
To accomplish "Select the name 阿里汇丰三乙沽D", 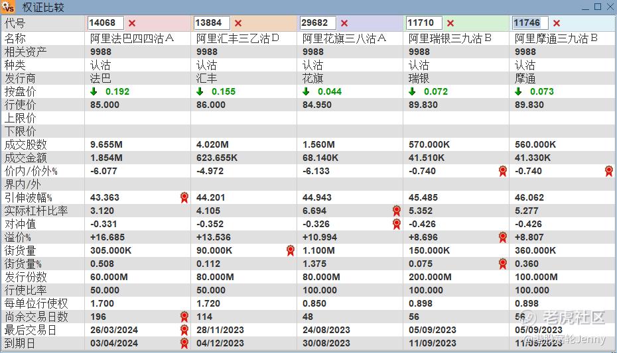I will pyautogui.click(x=238, y=38).
